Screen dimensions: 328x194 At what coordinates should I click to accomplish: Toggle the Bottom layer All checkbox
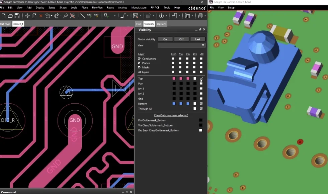pyautogui.click(x=201, y=104)
